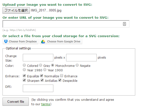Select the Gray radio button

[x=41, y=65]
